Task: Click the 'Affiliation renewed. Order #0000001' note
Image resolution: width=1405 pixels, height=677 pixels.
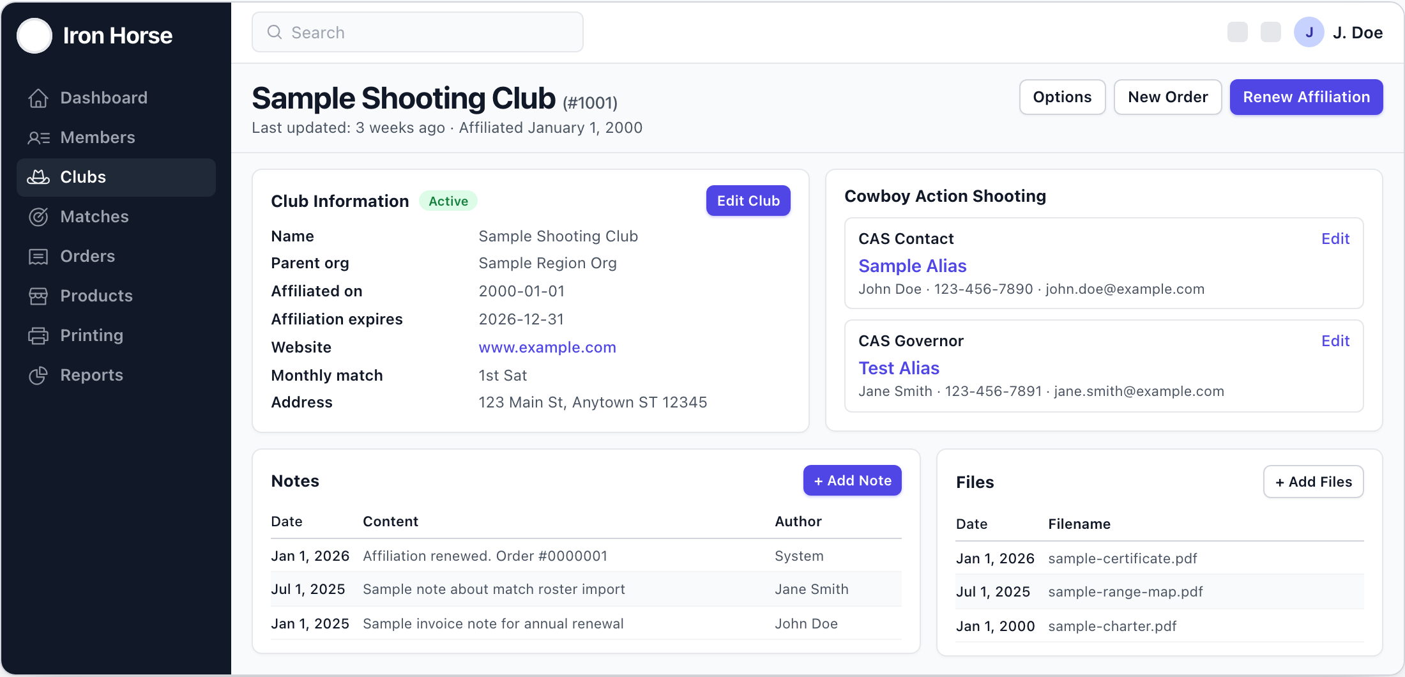Action: coord(485,556)
